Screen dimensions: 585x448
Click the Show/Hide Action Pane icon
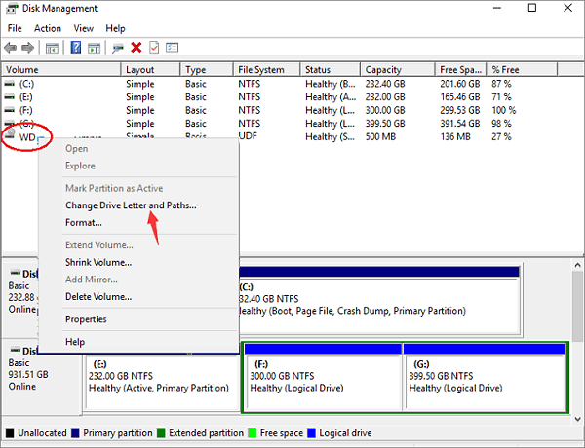tap(93, 47)
